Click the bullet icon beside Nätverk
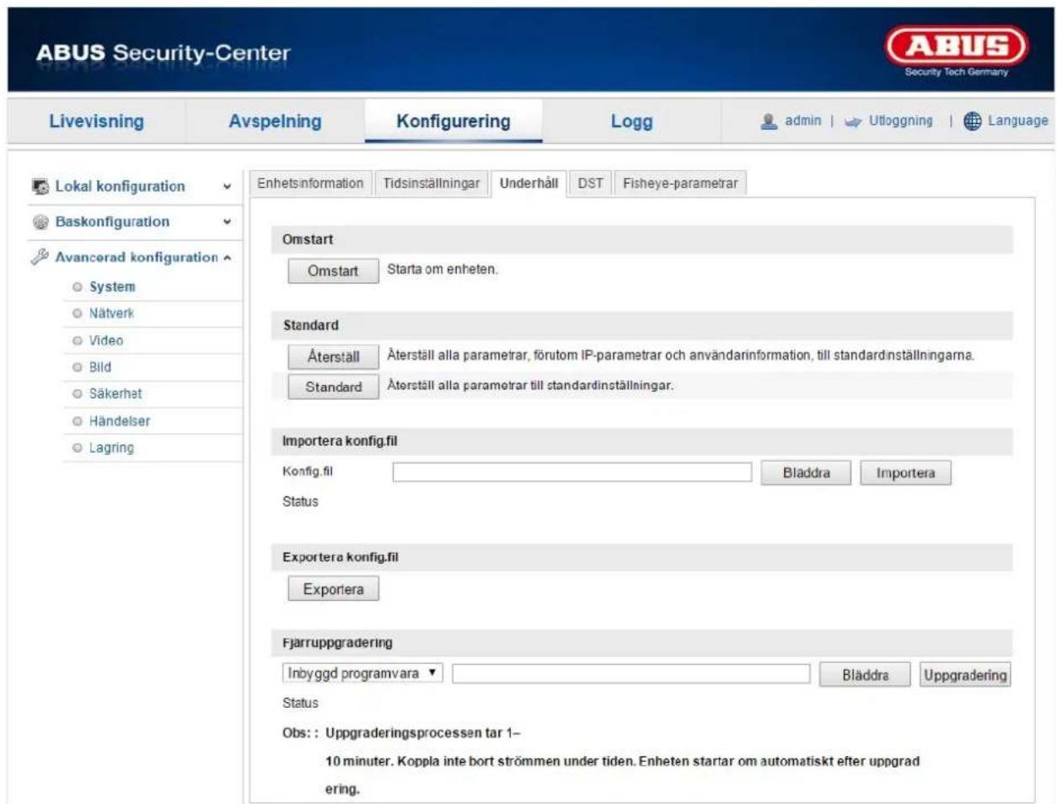 (x=78, y=314)
